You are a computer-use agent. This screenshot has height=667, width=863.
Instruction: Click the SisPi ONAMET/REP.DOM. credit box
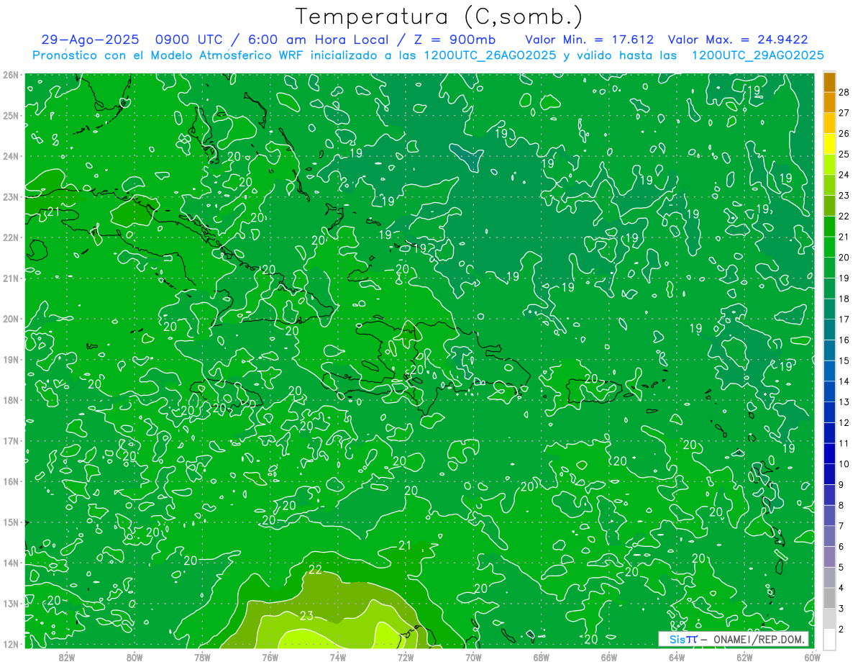pyautogui.click(x=734, y=639)
